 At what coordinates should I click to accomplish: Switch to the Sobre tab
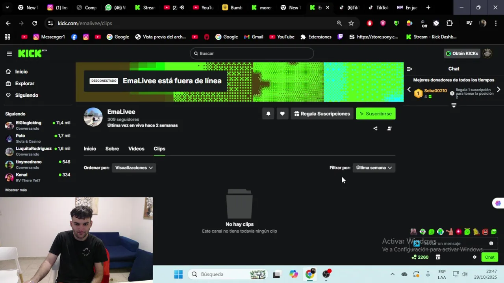click(112, 149)
